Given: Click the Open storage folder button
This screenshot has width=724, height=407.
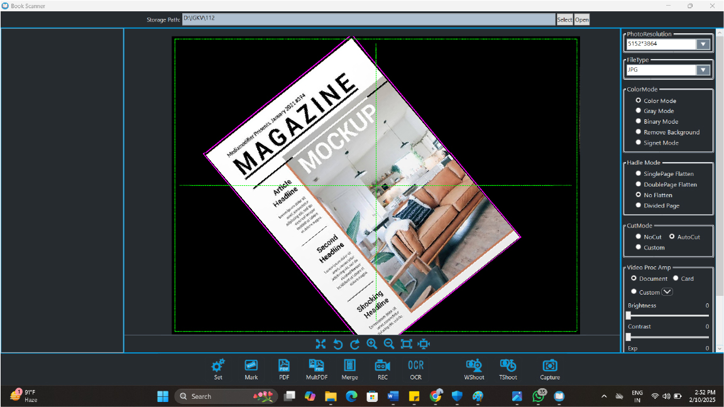Looking at the screenshot, I should tap(582, 19).
